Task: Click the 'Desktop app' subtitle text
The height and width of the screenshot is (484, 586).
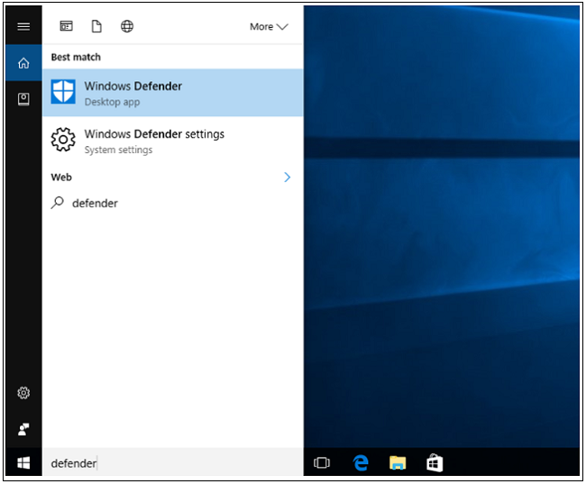Action: (112, 102)
